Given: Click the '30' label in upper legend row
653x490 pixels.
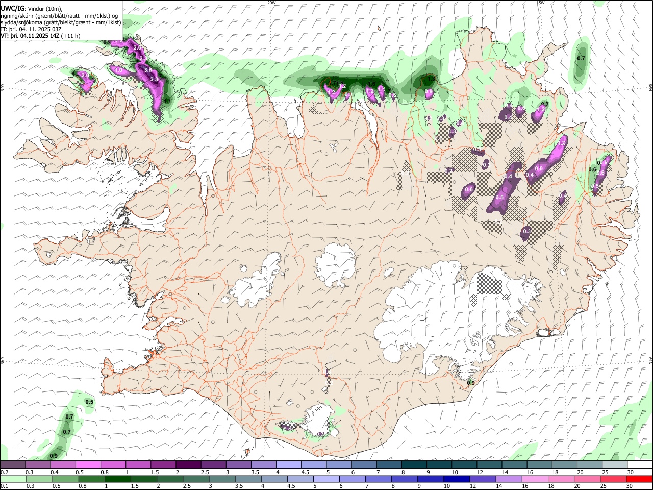Looking at the screenshot, I should [630, 472].
